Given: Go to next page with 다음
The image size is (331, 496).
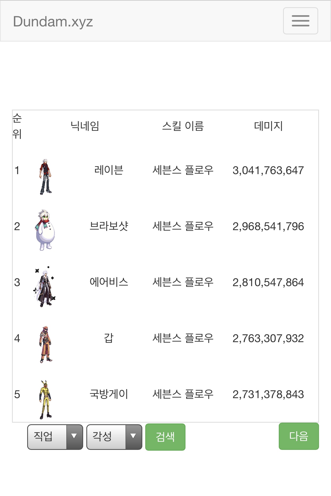Looking at the screenshot, I should tap(298, 436).
